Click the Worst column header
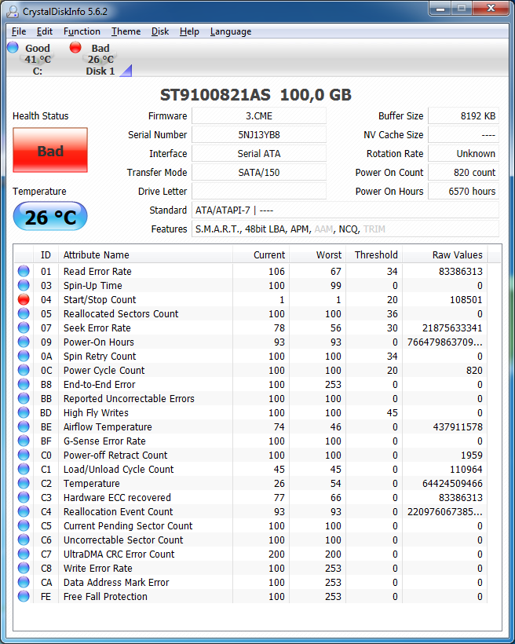This screenshot has height=644, width=515. pos(318,255)
